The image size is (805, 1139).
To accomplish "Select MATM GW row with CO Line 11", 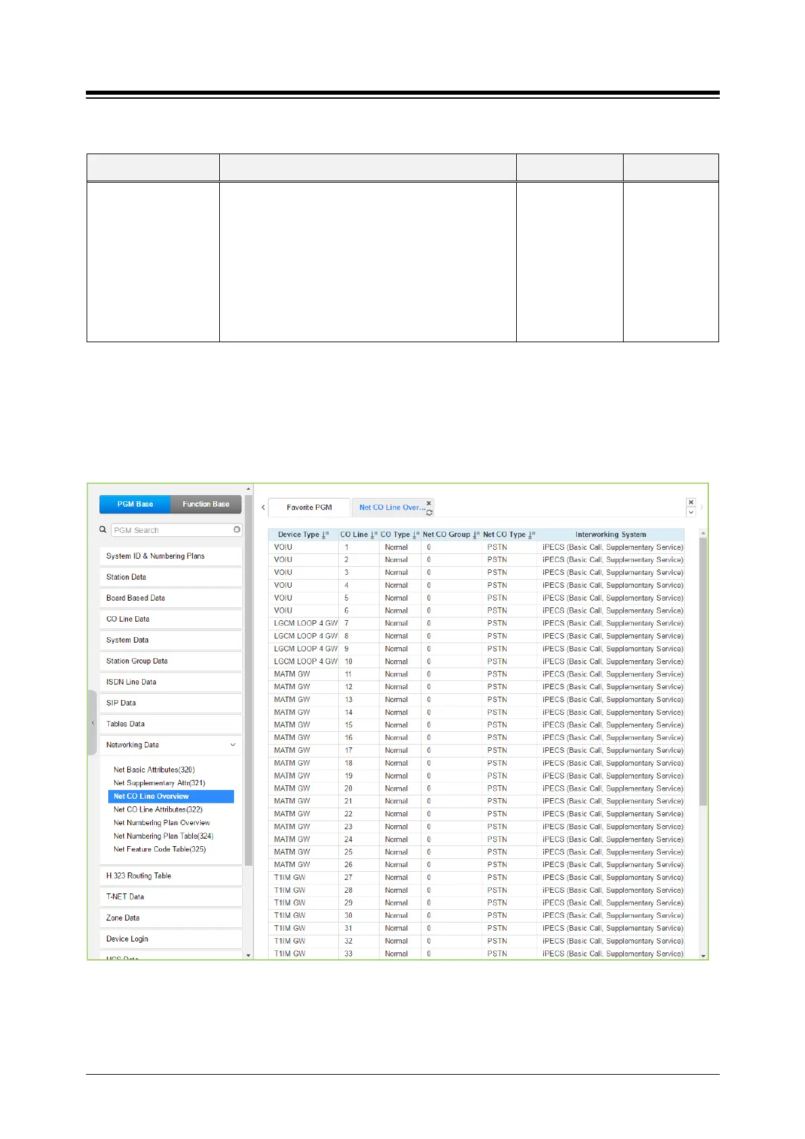I will click(x=476, y=674).
